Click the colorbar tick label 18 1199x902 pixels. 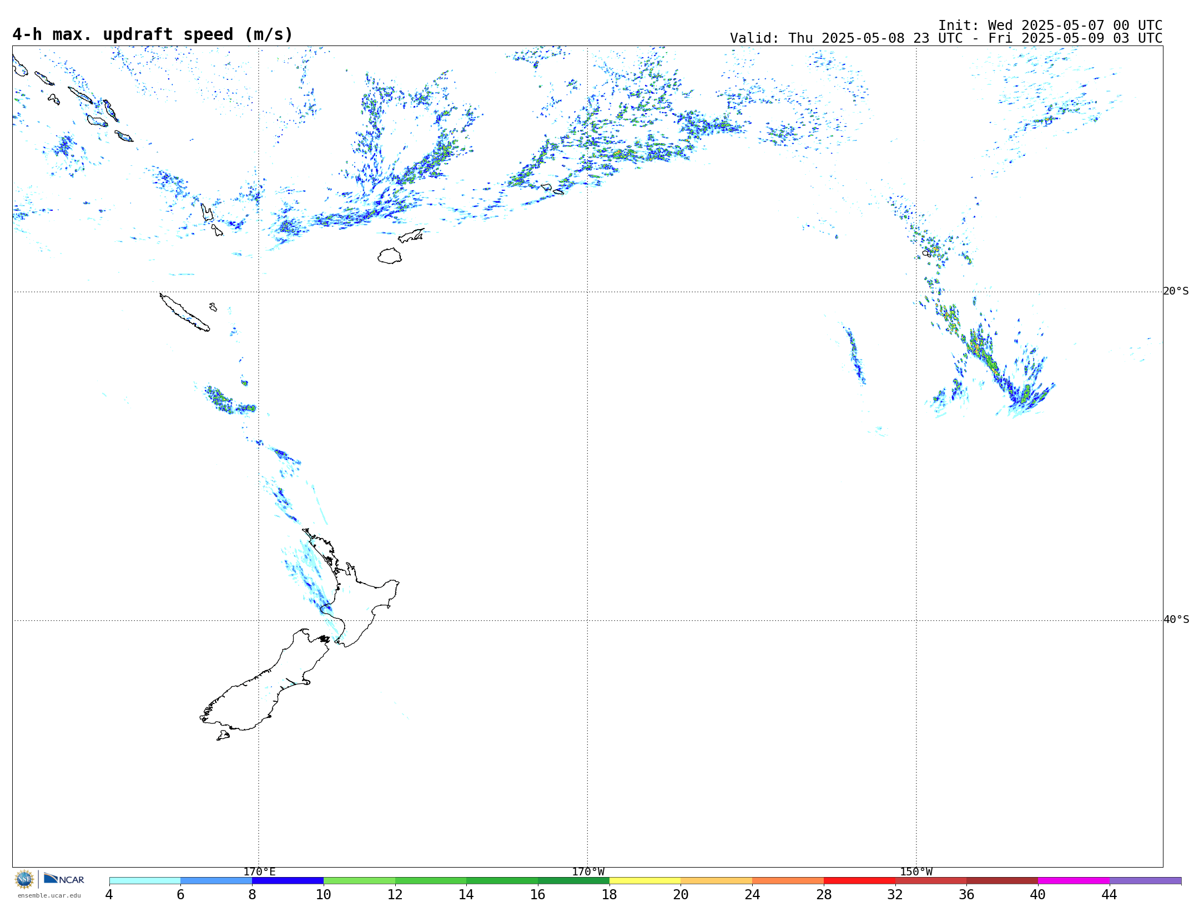tap(609, 894)
